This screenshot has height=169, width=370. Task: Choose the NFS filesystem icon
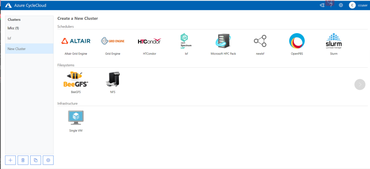click(x=113, y=79)
